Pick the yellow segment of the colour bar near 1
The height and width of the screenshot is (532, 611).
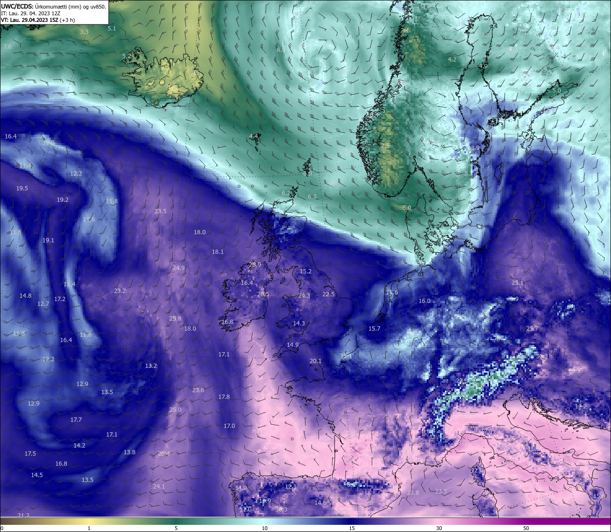point(89,521)
